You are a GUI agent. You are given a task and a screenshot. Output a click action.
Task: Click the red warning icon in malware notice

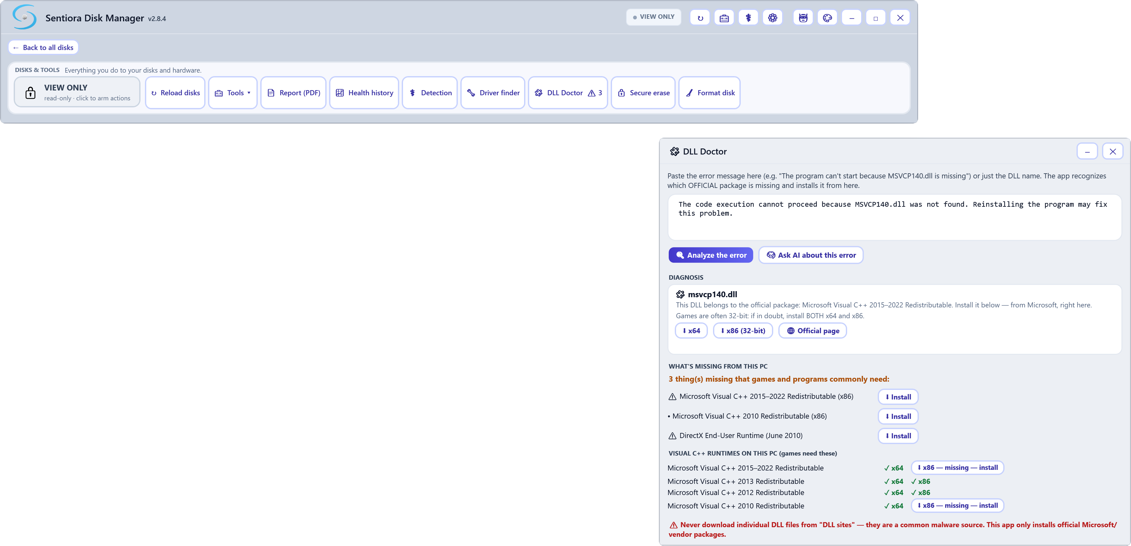[673, 525]
